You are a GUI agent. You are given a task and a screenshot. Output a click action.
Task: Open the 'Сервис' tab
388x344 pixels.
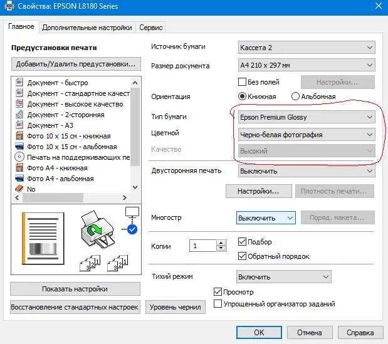(x=151, y=28)
